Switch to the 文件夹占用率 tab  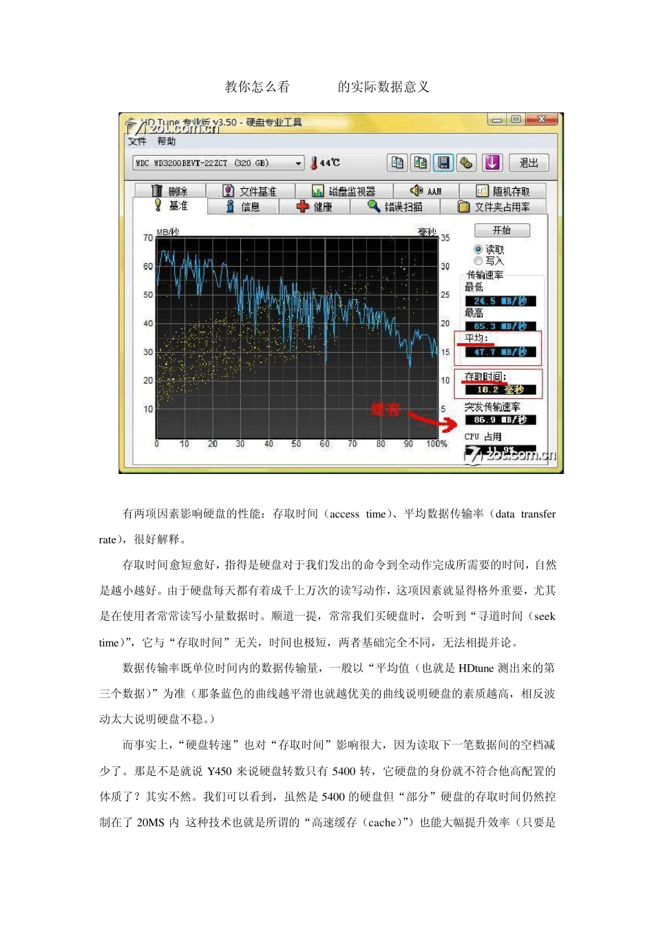[x=494, y=207]
